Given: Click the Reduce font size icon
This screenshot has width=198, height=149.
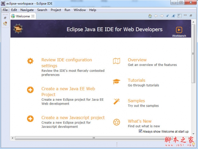Looking at the screenshot, I should tap(167, 16).
